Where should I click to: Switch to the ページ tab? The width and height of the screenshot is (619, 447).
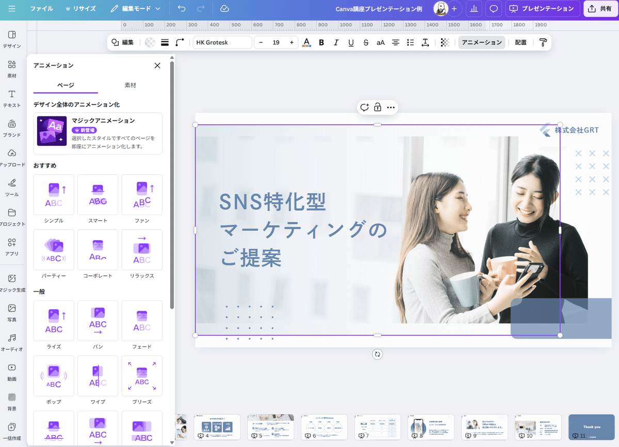66,85
